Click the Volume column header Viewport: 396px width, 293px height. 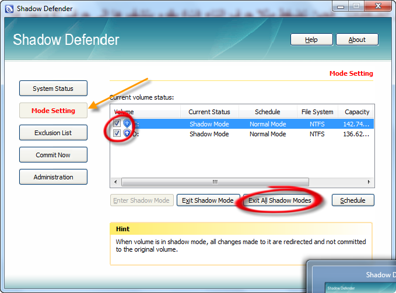[x=145, y=112]
